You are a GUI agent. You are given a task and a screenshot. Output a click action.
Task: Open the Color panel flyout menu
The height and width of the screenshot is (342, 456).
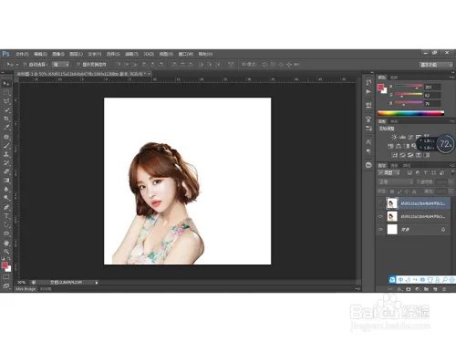[x=451, y=78]
